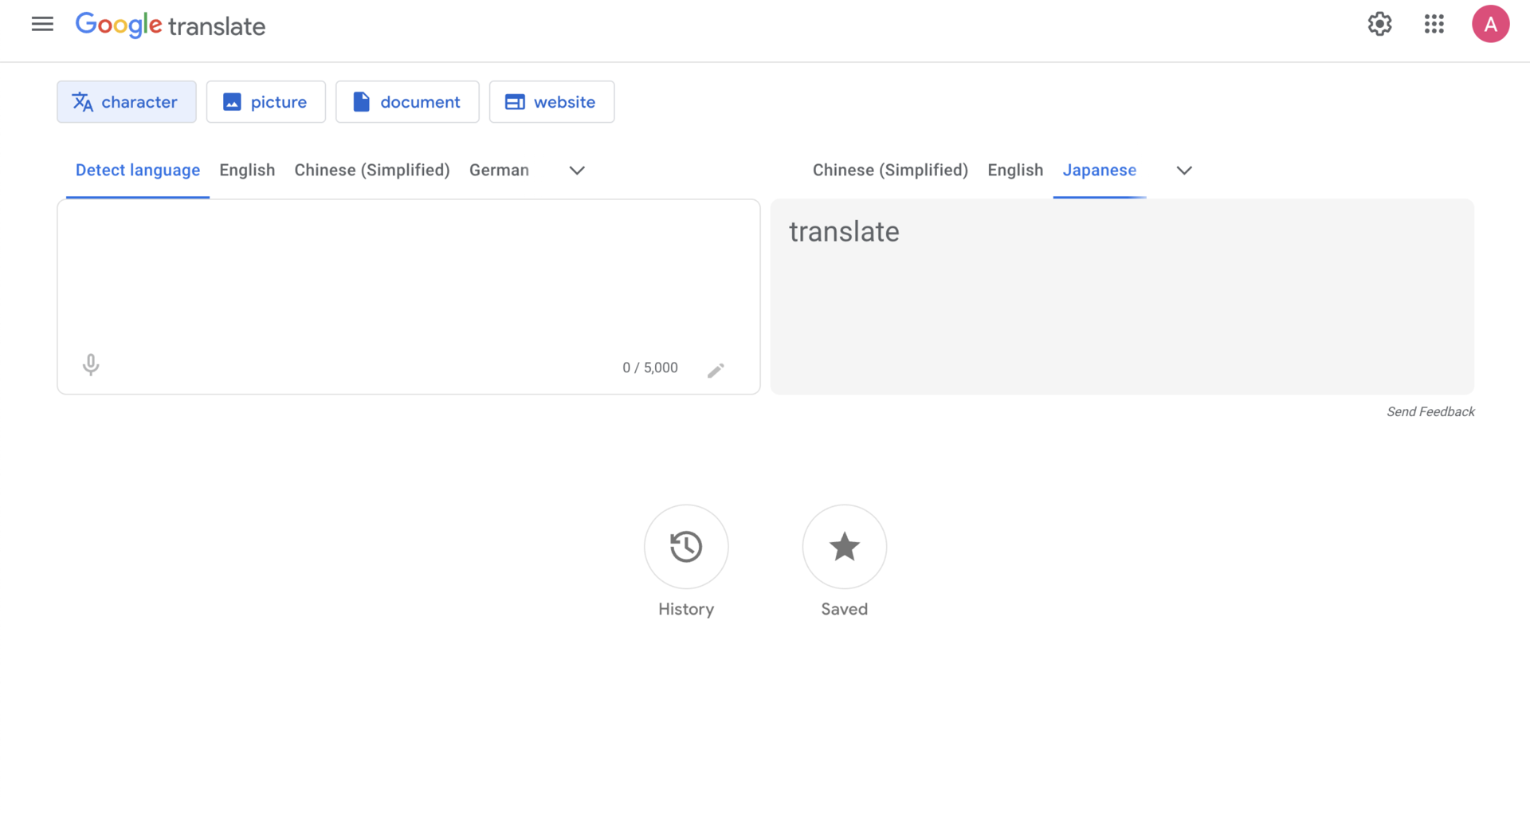The image size is (1530, 837).
Task: Click the 0 / 5,000 character counter
Action: click(650, 368)
